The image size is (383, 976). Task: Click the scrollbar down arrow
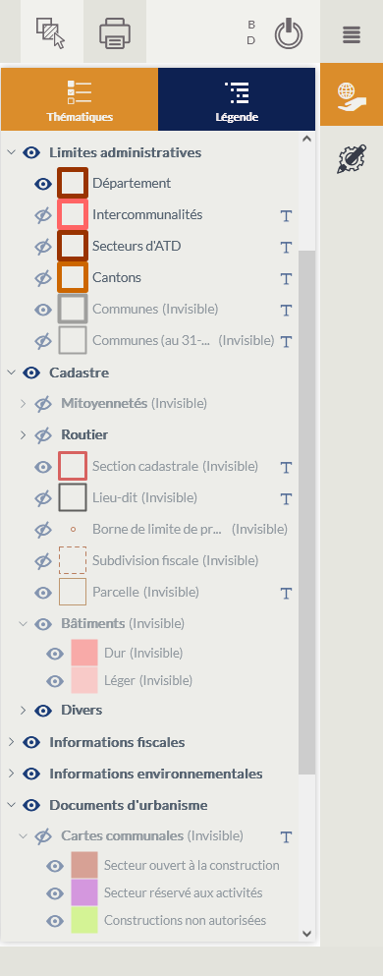(306, 933)
